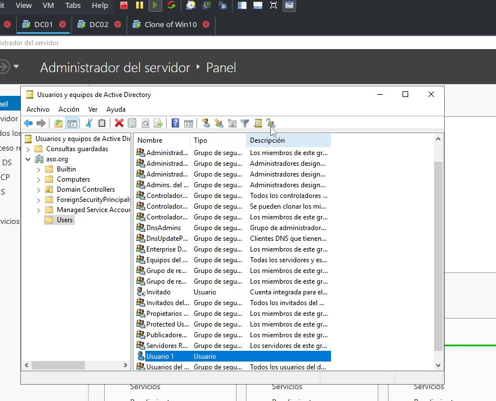Go up one level with folder arrow icon
Viewport: 496px width, 401px height.
pyautogui.click(x=58, y=124)
